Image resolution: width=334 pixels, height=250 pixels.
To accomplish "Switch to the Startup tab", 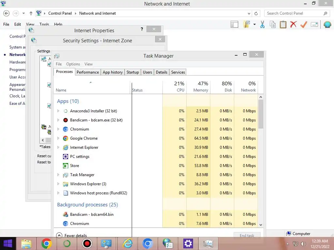I will coord(133,72).
